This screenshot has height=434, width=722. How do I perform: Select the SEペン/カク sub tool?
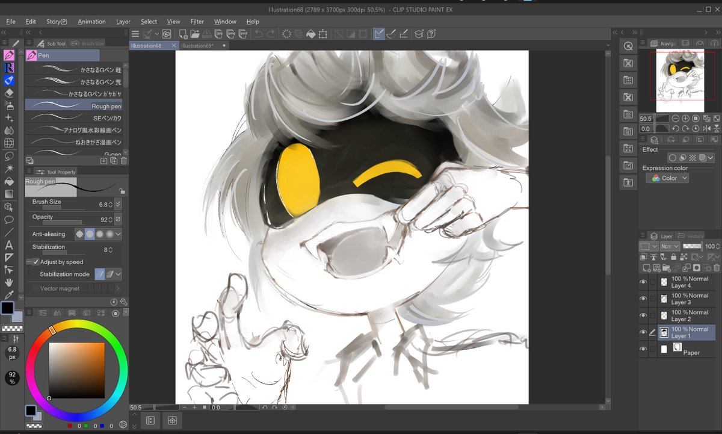75,118
